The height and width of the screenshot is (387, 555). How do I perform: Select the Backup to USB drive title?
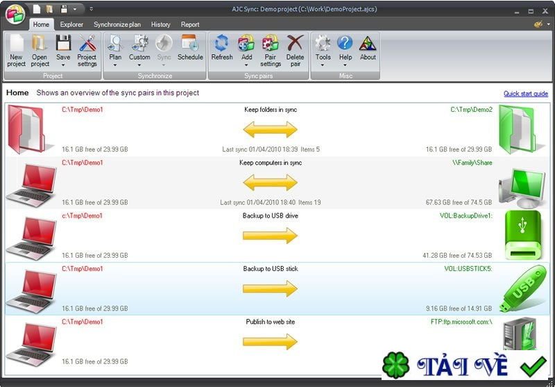click(x=271, y=216)
